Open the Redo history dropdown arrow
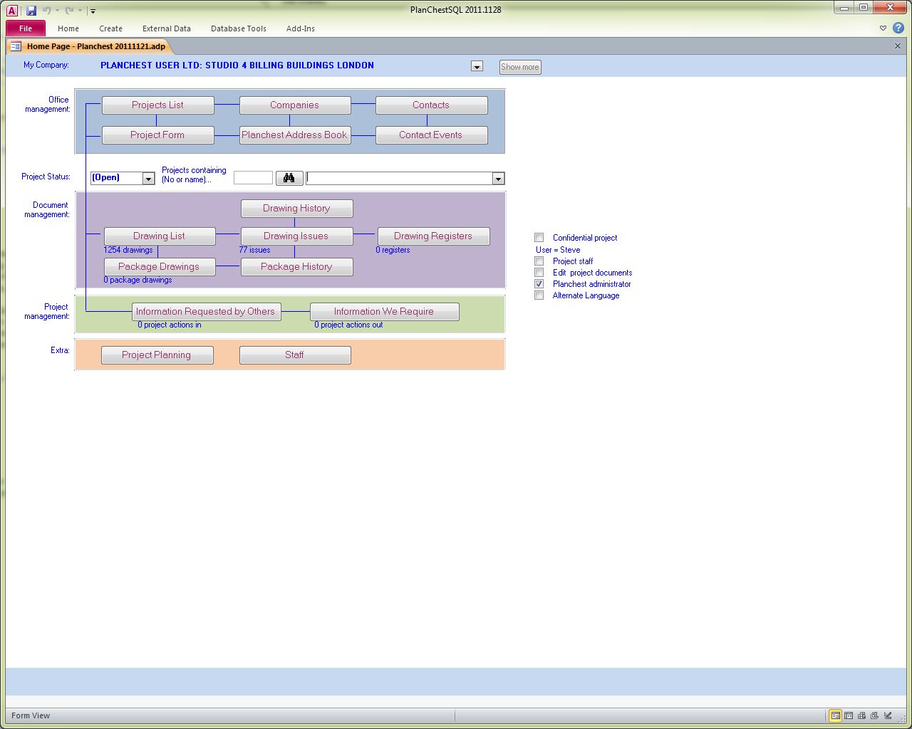This screenshot has height=729, width=912. 80,11
